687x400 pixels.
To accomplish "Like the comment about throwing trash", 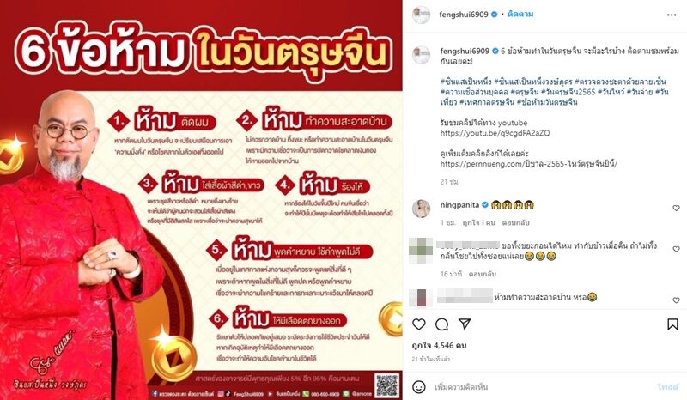I will [x=676, y=249].
